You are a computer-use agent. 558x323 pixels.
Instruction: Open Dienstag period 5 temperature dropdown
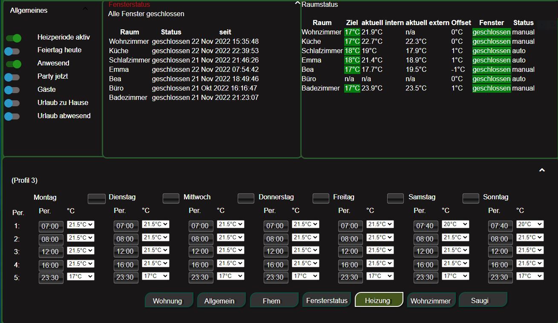tap(155, 276)
